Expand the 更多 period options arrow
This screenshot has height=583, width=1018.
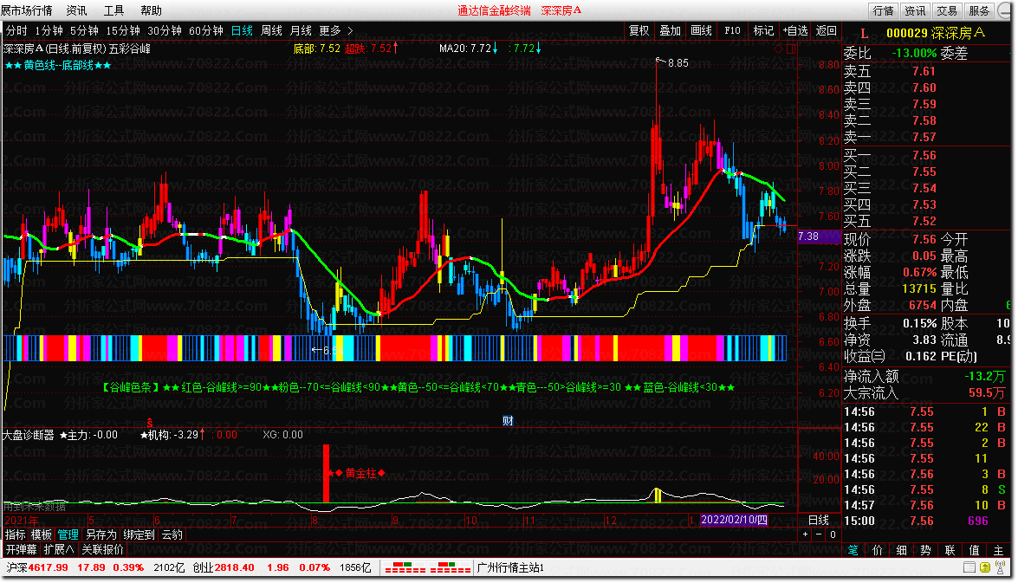point(351,30)
